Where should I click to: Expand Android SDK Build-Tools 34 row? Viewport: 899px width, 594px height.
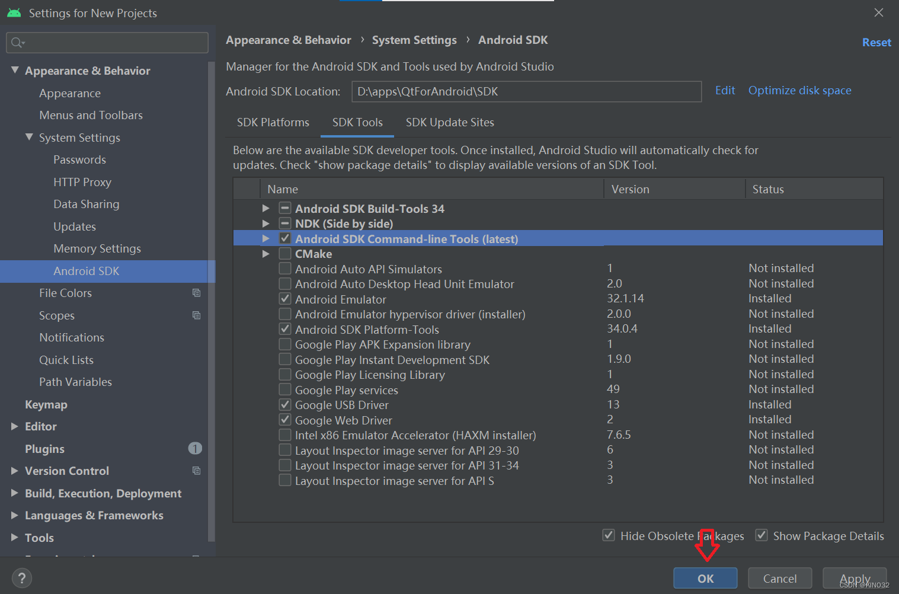266,208
